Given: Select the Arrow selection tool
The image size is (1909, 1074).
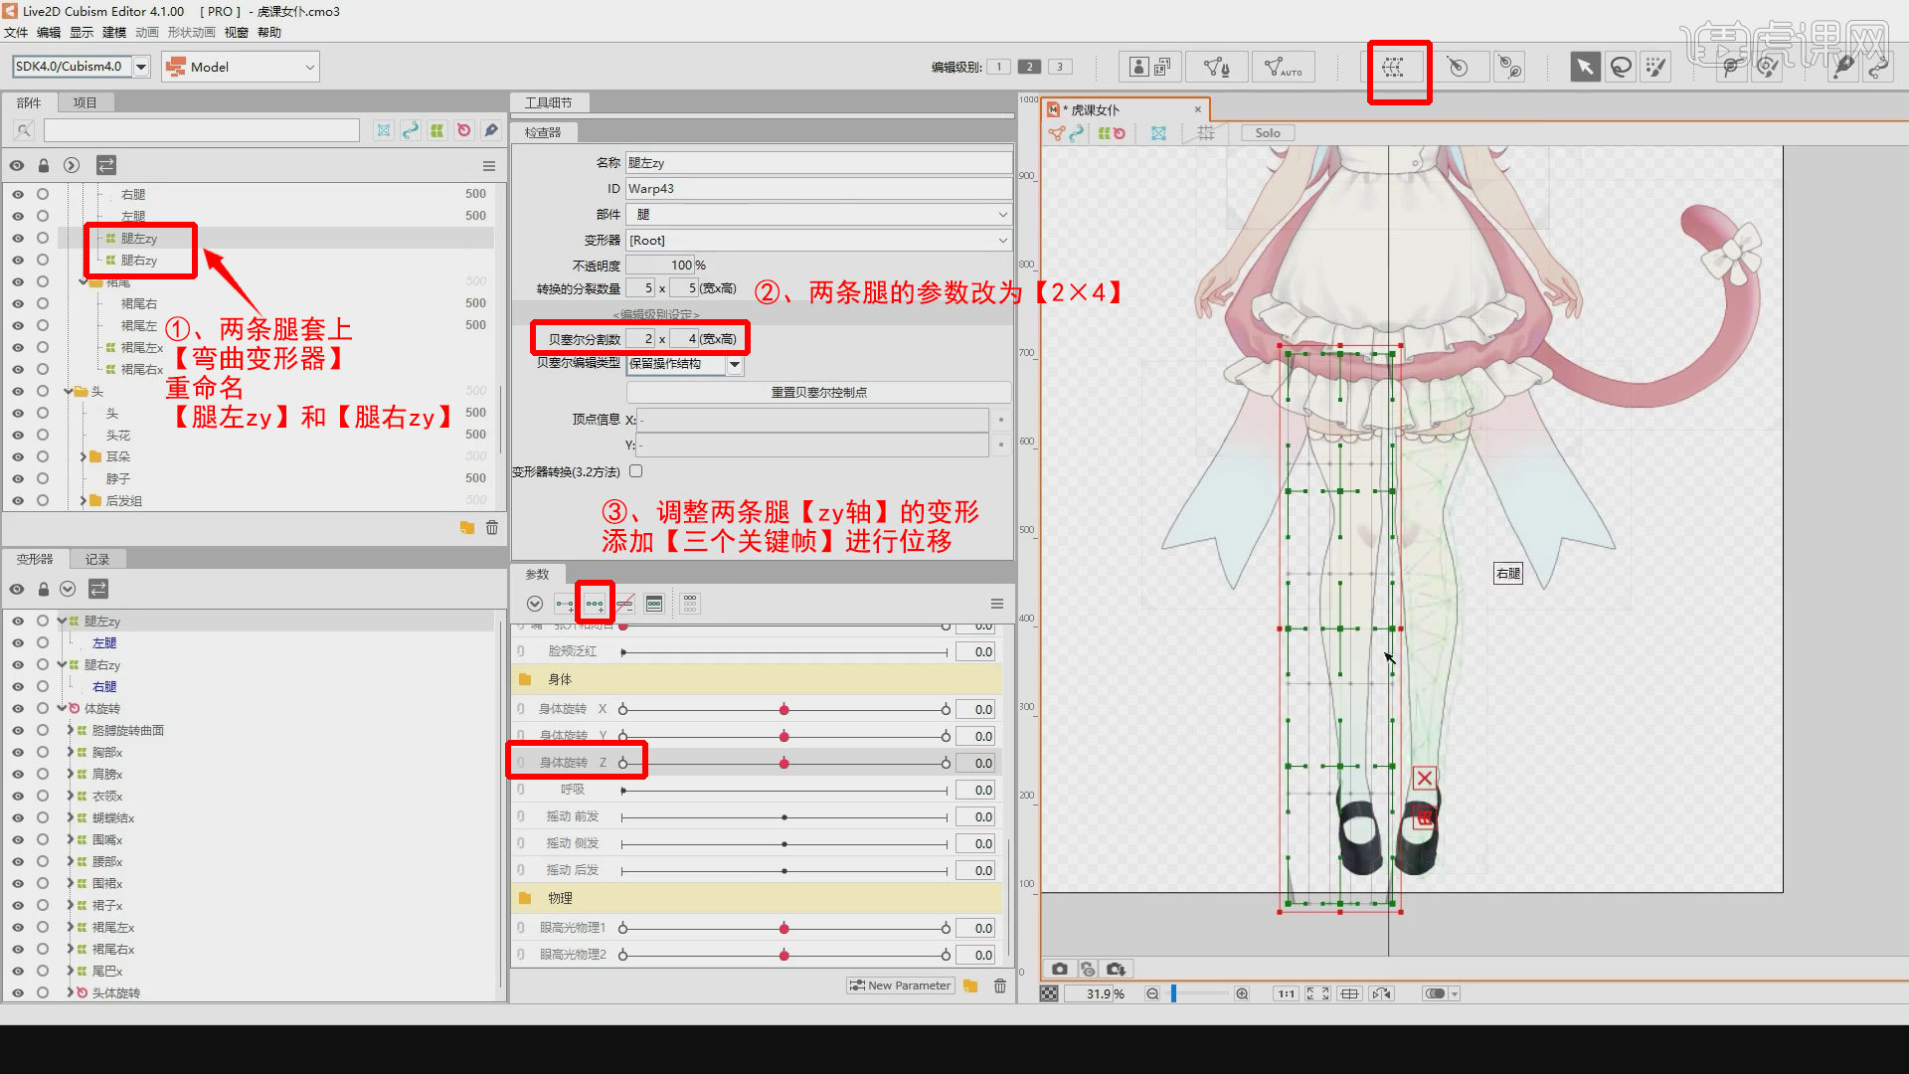Looking at the screenshot, I should 1585,67.
